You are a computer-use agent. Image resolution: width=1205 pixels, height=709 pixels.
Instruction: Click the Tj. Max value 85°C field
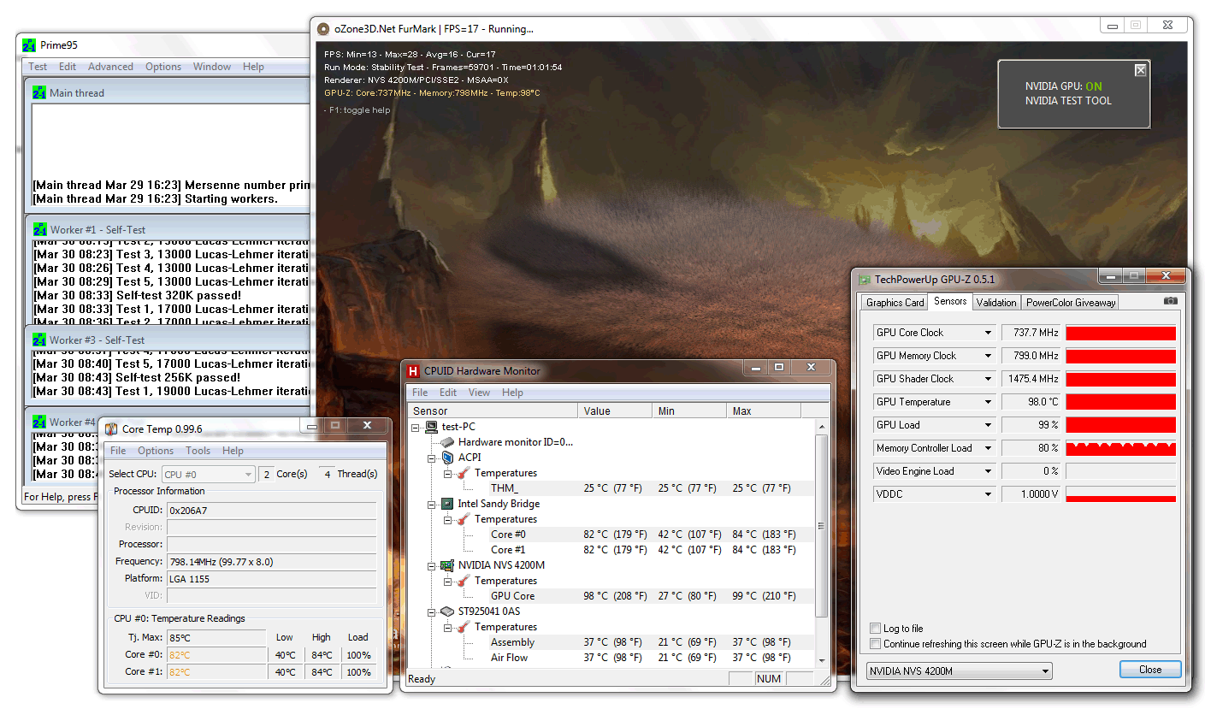coord(216,637)
